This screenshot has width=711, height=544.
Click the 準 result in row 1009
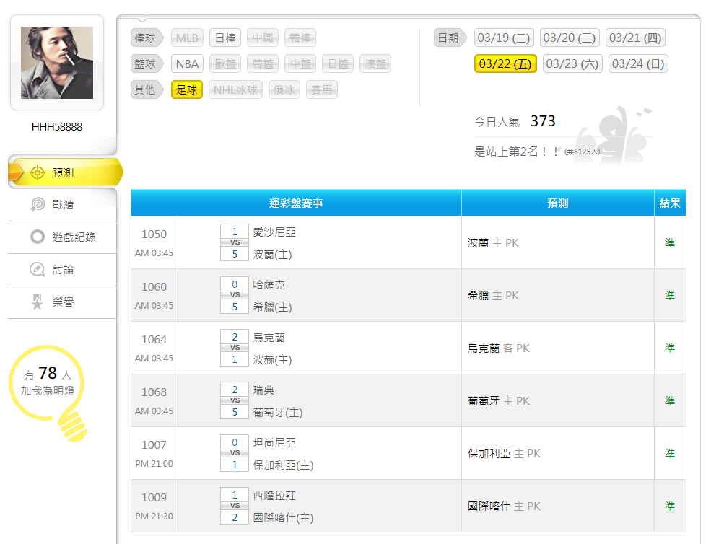click(x=670, y=506)
